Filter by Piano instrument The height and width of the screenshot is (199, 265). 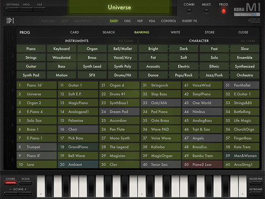click(x=31, y=49)
